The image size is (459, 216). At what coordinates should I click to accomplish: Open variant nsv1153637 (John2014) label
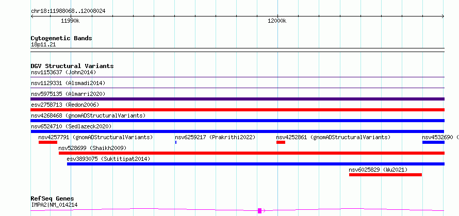click(63, 72)
